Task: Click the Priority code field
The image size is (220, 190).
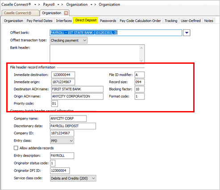Action: click(54, 103)
